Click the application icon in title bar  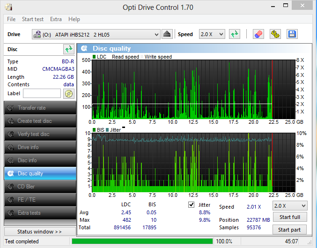[x=9, y=7]
